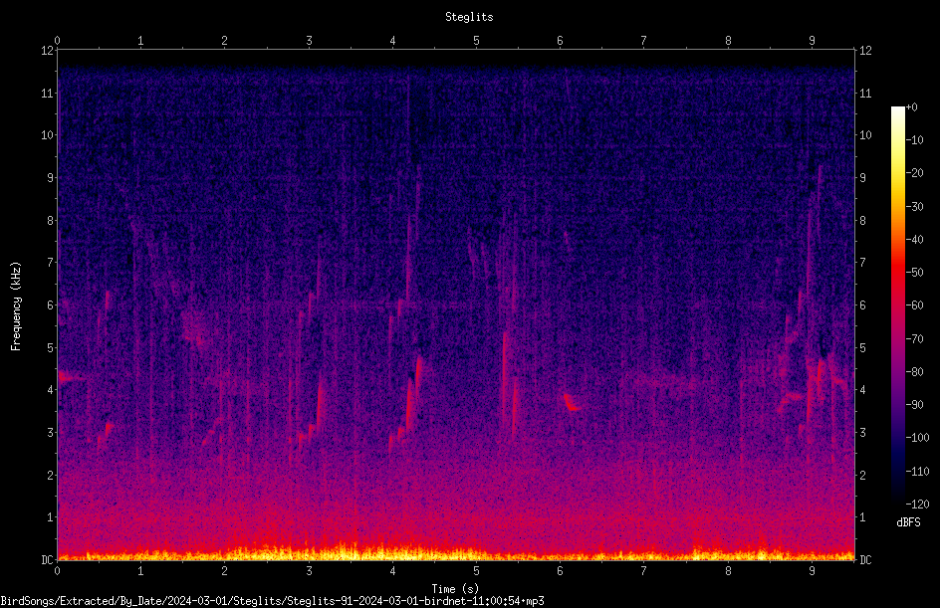Click the +0 mark on color scale
This screenshot has width=940, height=608.
click(x=912, y=107)
